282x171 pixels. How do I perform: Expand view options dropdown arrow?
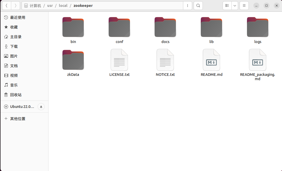point(235,6)
